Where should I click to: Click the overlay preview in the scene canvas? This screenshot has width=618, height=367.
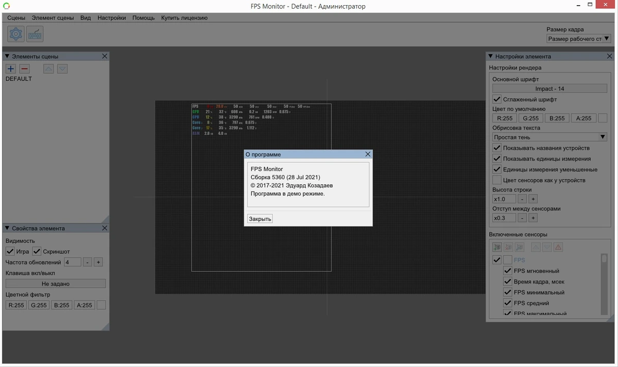coord(261,187)
